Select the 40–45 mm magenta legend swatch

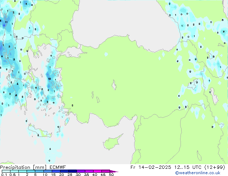click(97, 171)
